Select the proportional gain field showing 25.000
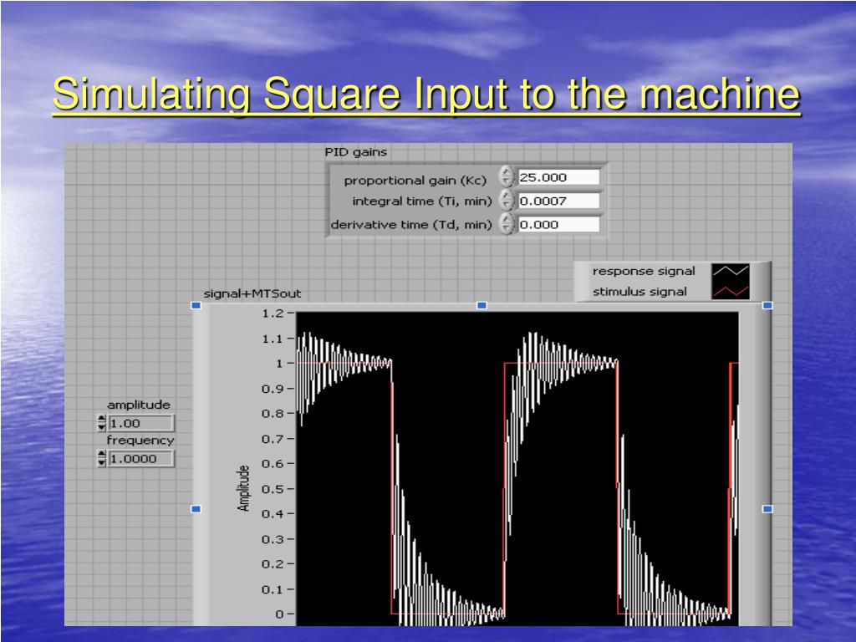This screenshot has height=642, width=856. coord(558,177)
